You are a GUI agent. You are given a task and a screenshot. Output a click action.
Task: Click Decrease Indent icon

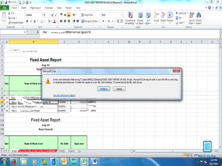[74, 21]
